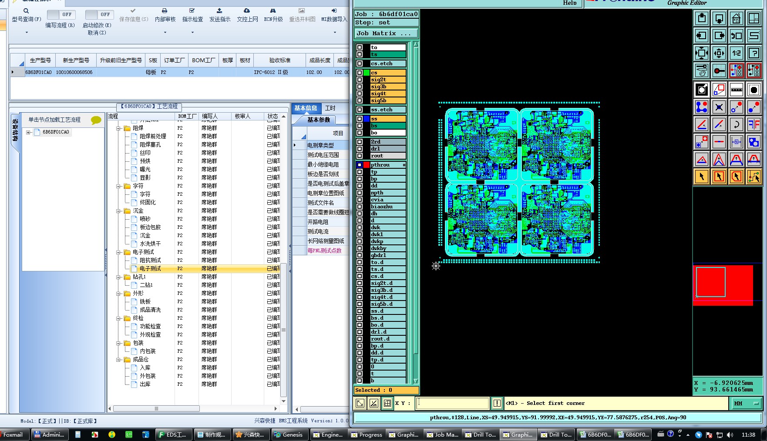Open the MM units dropdown
767x441 pixels.
747,403
